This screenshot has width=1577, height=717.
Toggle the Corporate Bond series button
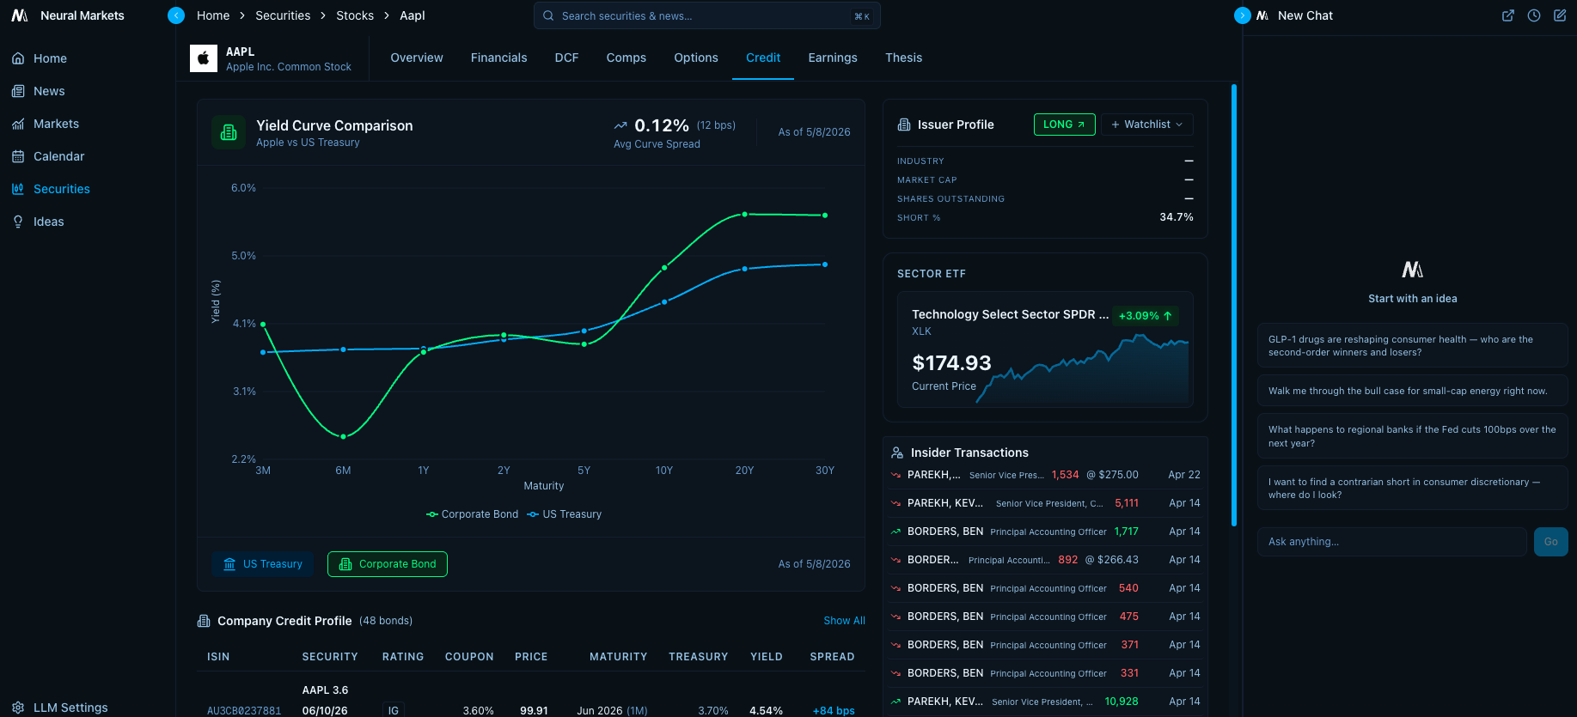(388, 564)
